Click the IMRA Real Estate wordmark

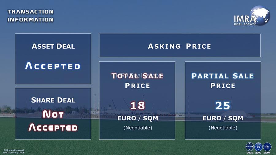pos(245,20)
